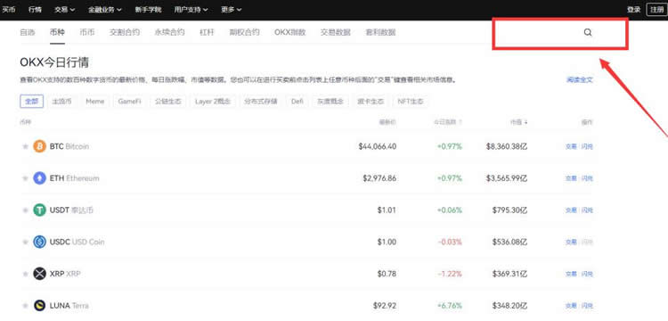
Task: Click the search magnifier icon
Action: click(x=588, y=32)
